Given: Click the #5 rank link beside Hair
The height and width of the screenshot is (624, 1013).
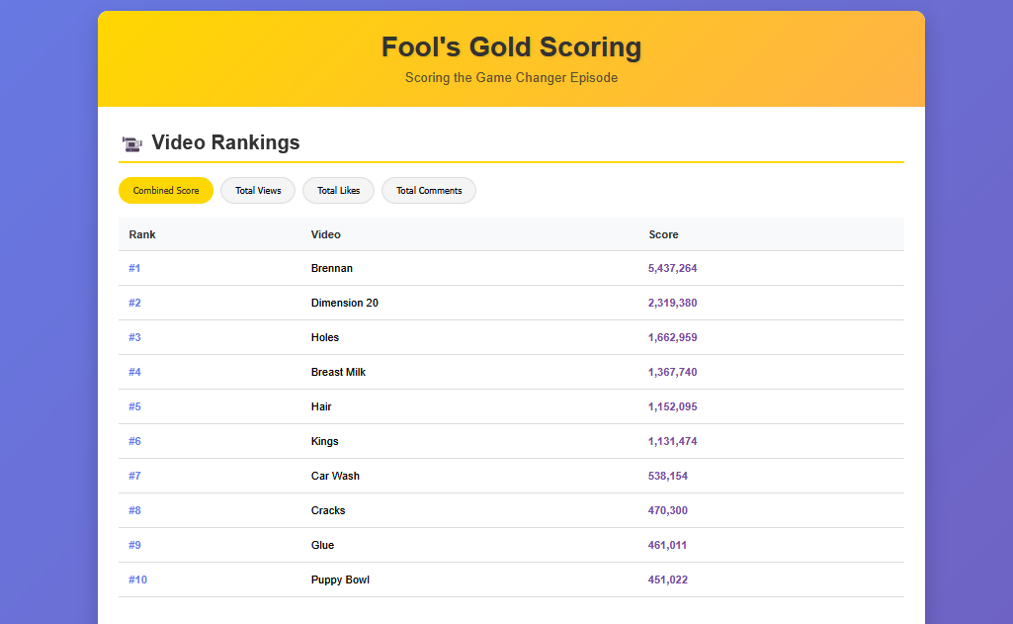Looking at the screenshot, I should click(x=134, y=406).
